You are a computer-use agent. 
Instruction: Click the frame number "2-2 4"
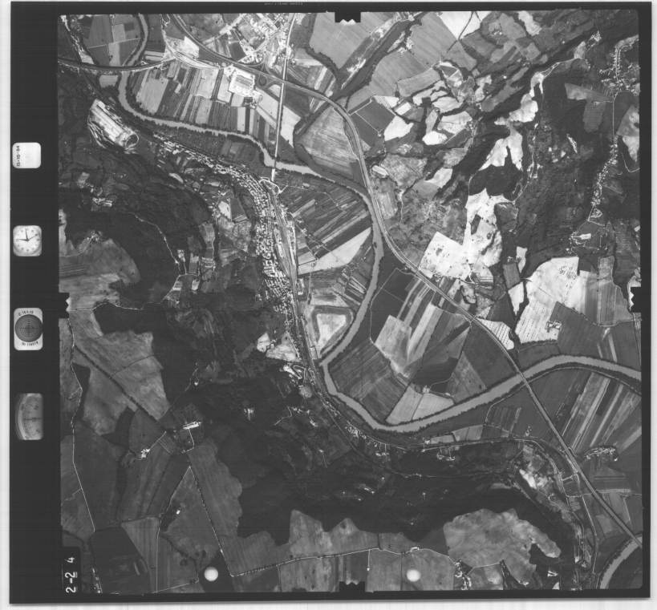71,574
